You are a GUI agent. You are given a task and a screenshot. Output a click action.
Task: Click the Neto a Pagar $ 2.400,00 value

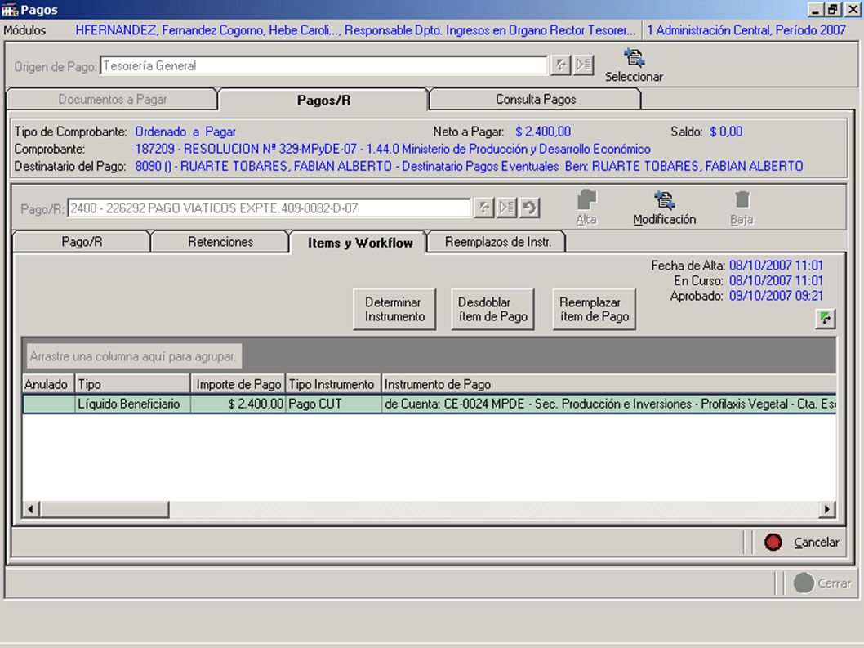coord(543,132)
